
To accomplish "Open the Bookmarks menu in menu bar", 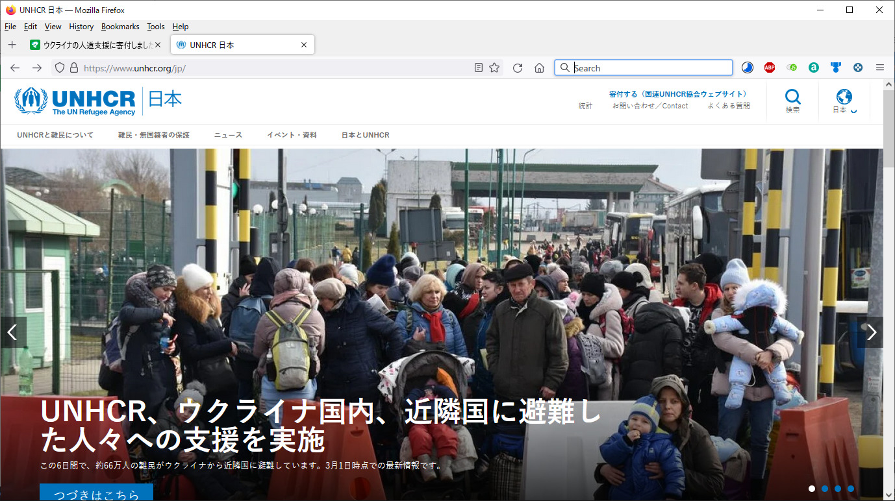I will (120, 27).
